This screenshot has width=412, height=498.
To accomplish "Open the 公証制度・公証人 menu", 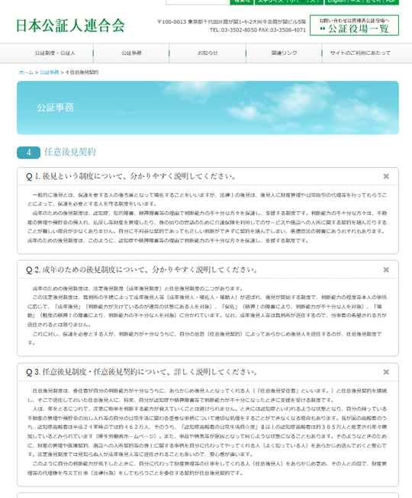I will click(55, 53).
